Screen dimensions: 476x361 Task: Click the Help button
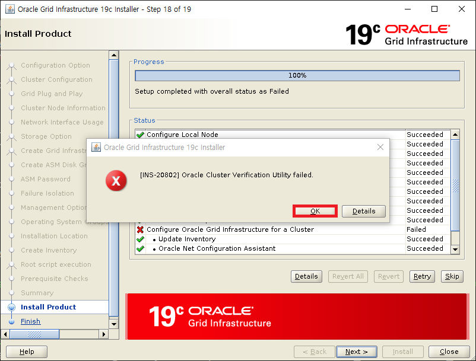[27, 352]
